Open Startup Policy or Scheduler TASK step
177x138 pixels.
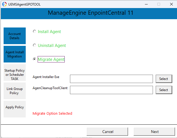[x=15, y=72]
